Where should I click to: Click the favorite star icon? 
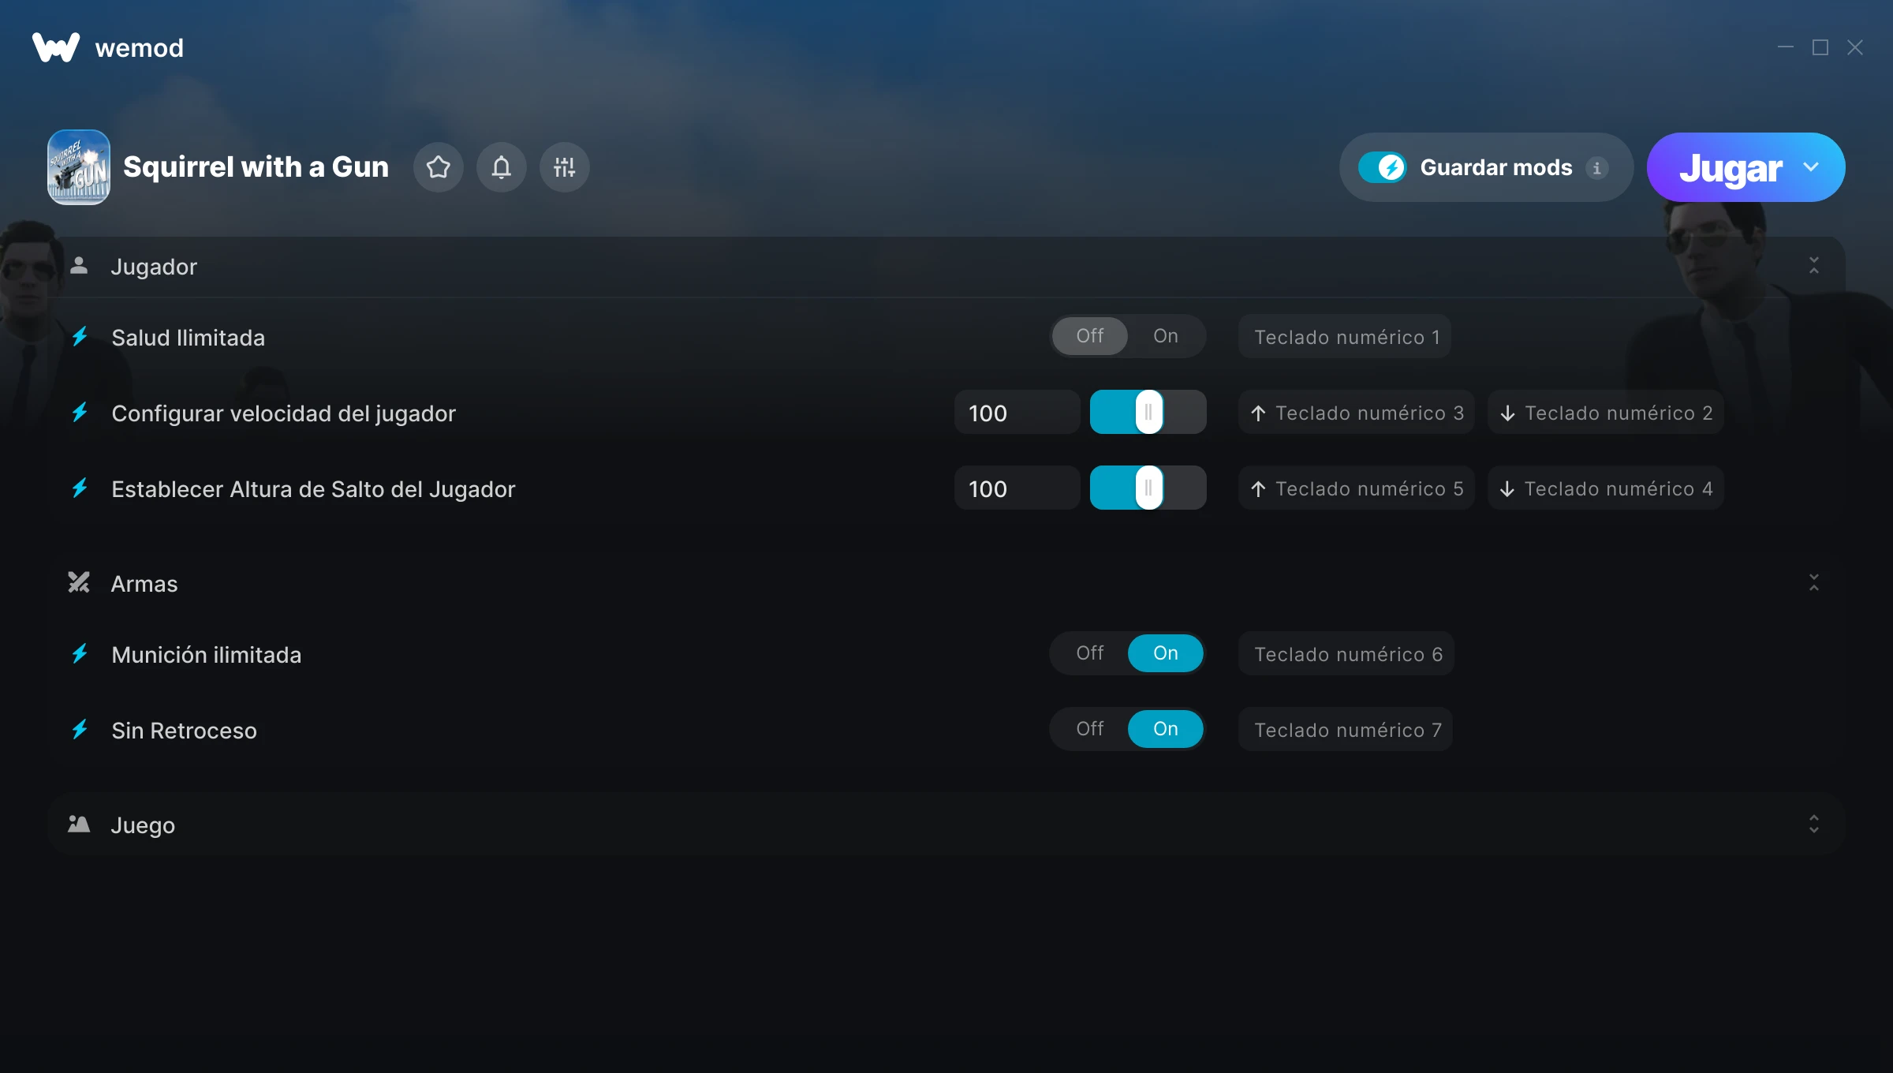439,167
